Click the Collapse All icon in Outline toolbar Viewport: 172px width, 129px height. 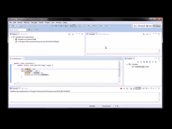click(141, 62)
